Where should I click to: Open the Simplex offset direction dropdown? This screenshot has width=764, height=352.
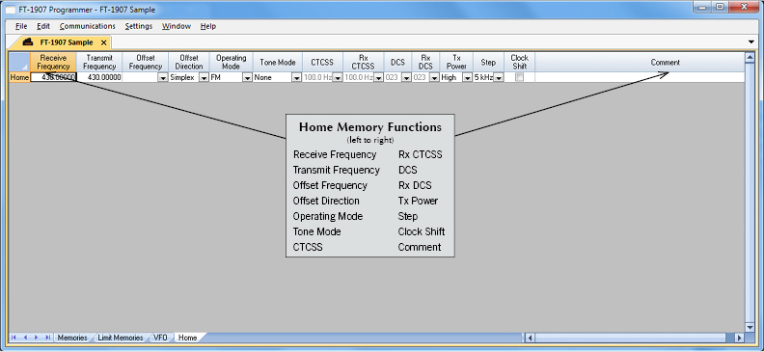204,78
